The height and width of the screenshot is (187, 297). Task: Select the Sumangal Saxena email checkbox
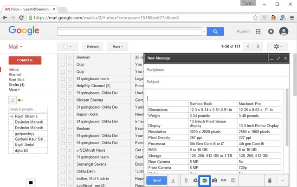coord(63,164)
